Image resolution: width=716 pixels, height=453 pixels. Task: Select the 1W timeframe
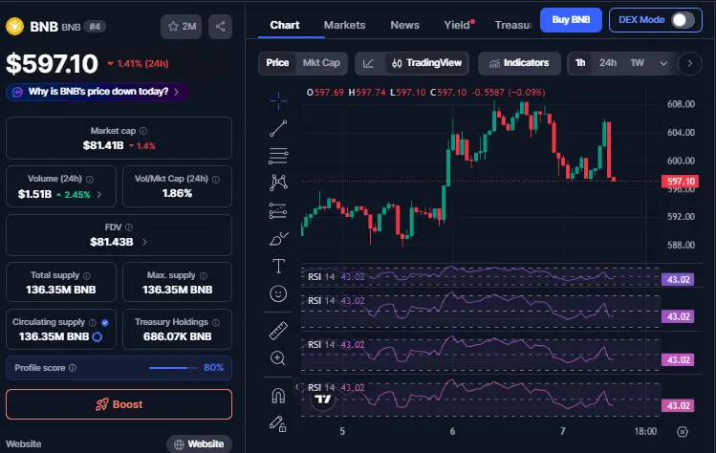click(x=637, y=63)
